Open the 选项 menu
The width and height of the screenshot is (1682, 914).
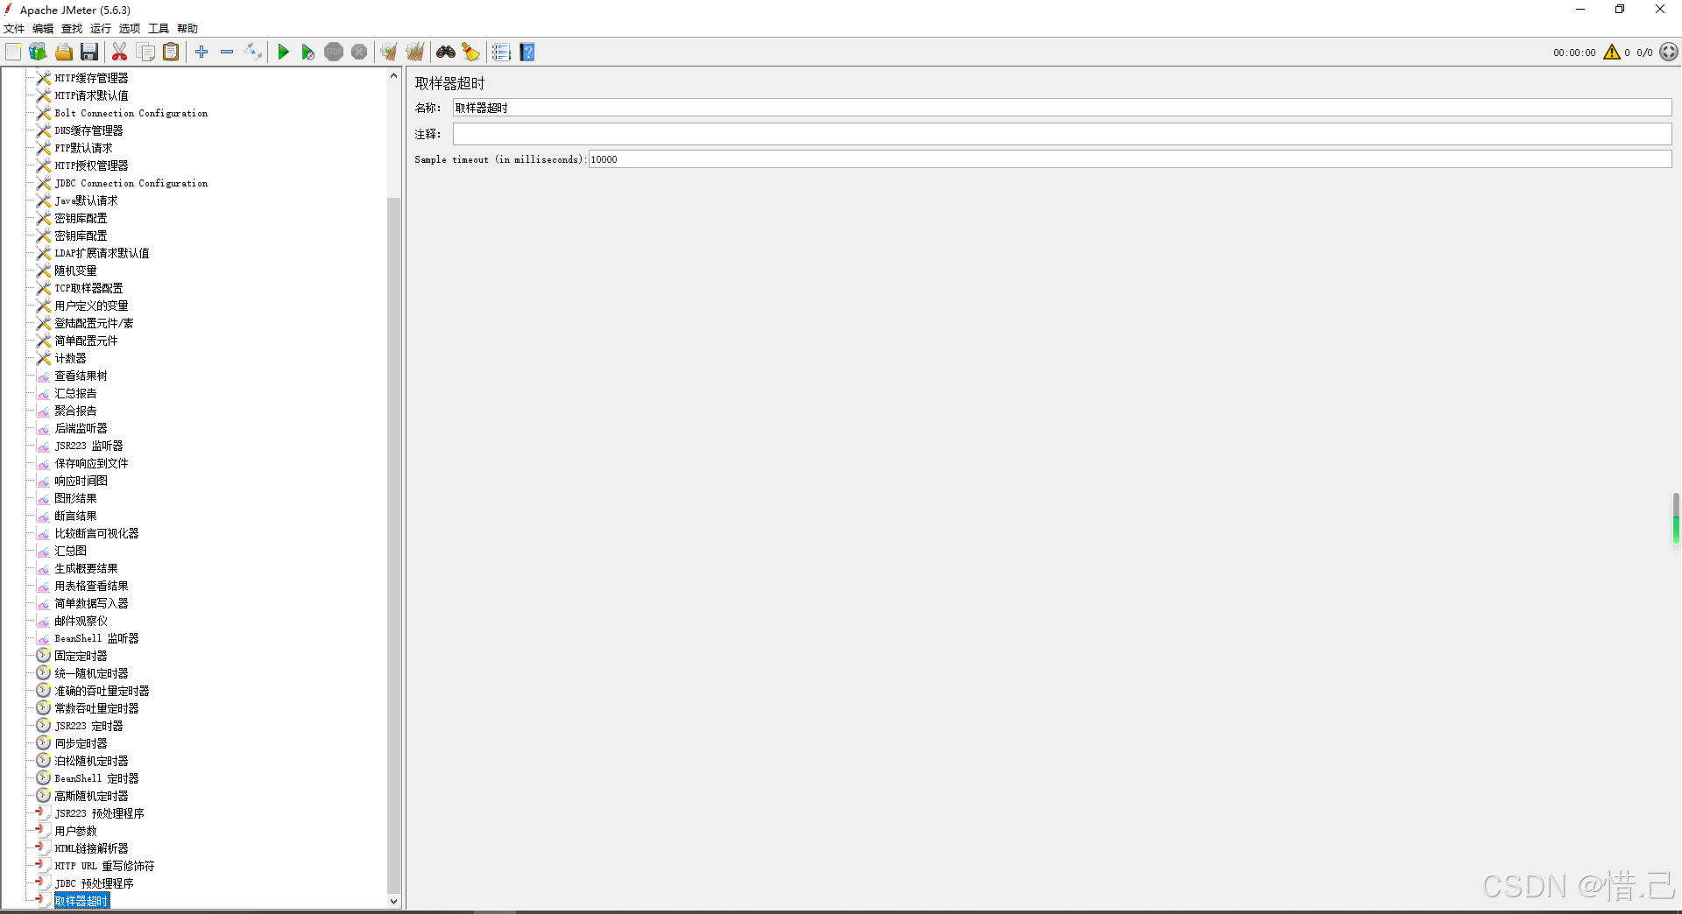pyautogui.click(x=130, y=29)
